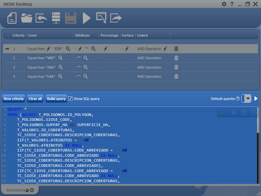Image resolution: width=261 pixels, height=196 pixels.
Task: Sort by Surface column header
Action: [128, 36]
